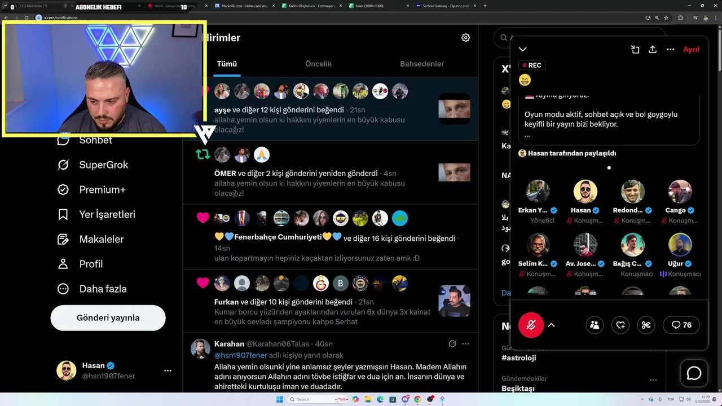Open Makaleler from the sidebar
The height and width of the screenshot is (406, 722).
[90, 239]
